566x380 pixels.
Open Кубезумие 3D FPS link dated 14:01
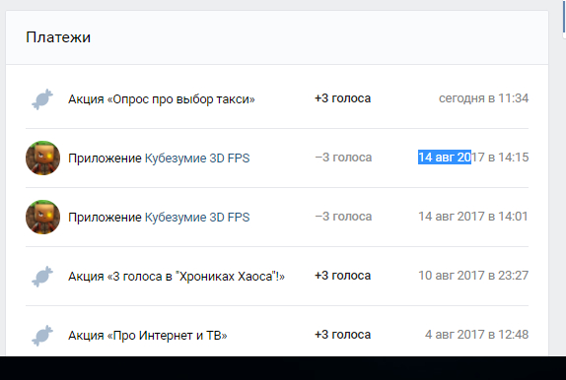point(197,218)
